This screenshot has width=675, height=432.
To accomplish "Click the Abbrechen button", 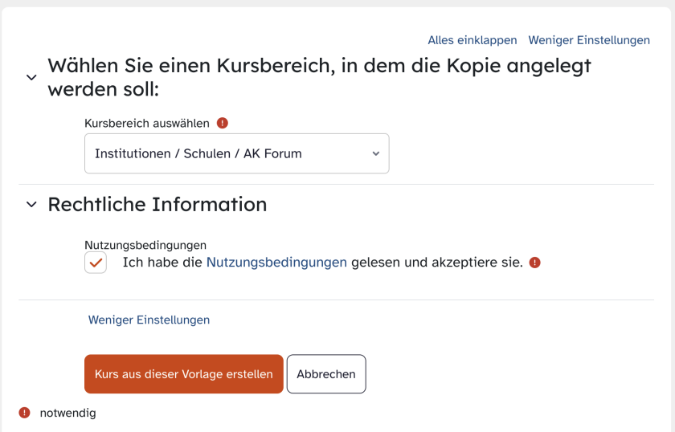I will (x=326, y=374).
